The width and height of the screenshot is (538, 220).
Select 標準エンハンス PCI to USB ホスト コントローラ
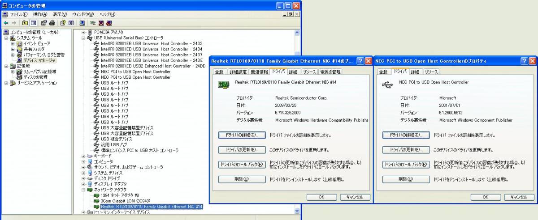coord(139,150)
